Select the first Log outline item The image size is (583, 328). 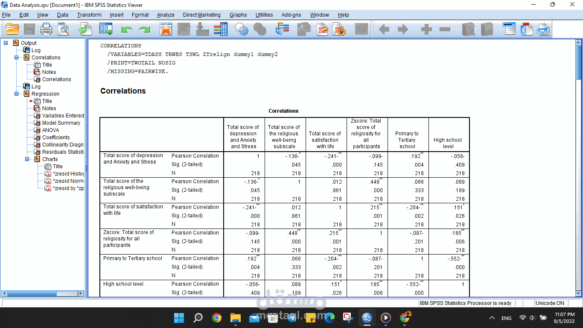[x=36, y=50]
